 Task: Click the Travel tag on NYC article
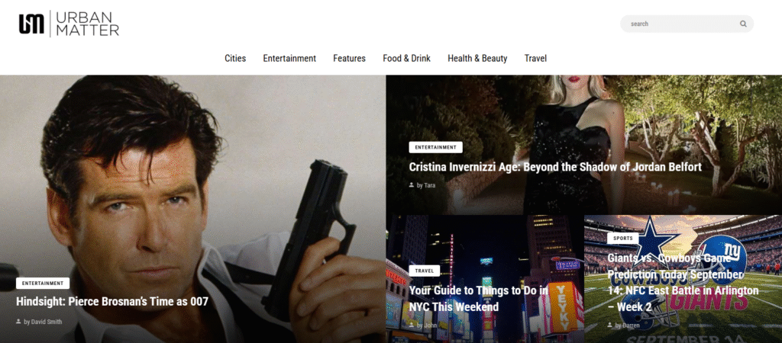click(425, 271)
